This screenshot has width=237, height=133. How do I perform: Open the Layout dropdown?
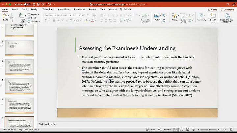click(33, 14)
